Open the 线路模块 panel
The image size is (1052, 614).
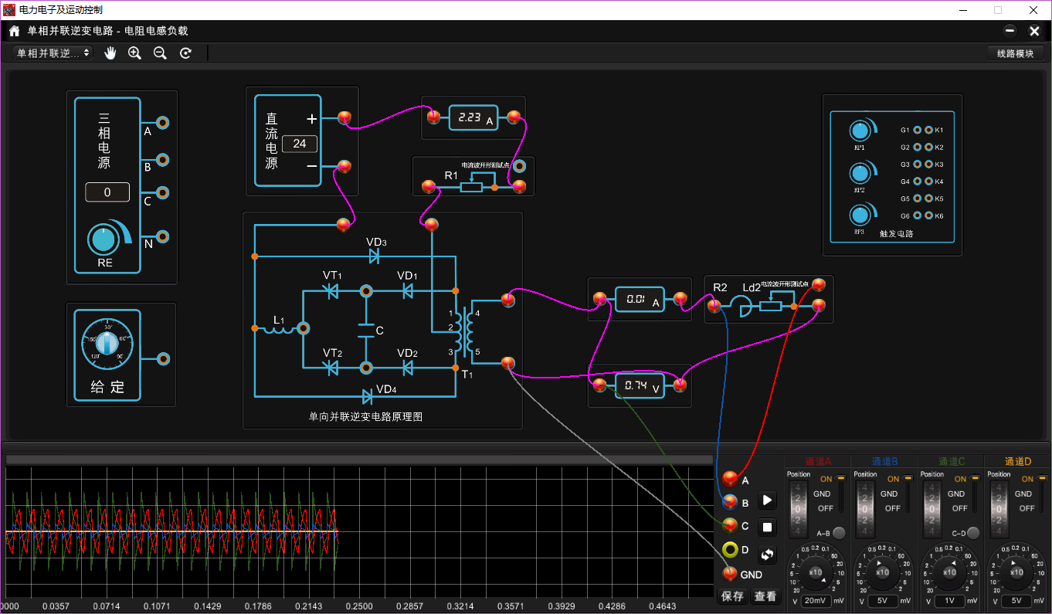pos(1015,53)
